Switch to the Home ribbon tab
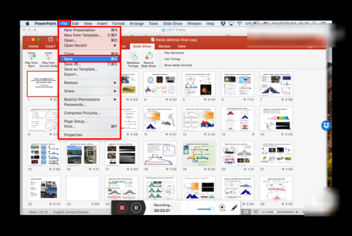 pyautogui.click(x=33, y=46)
